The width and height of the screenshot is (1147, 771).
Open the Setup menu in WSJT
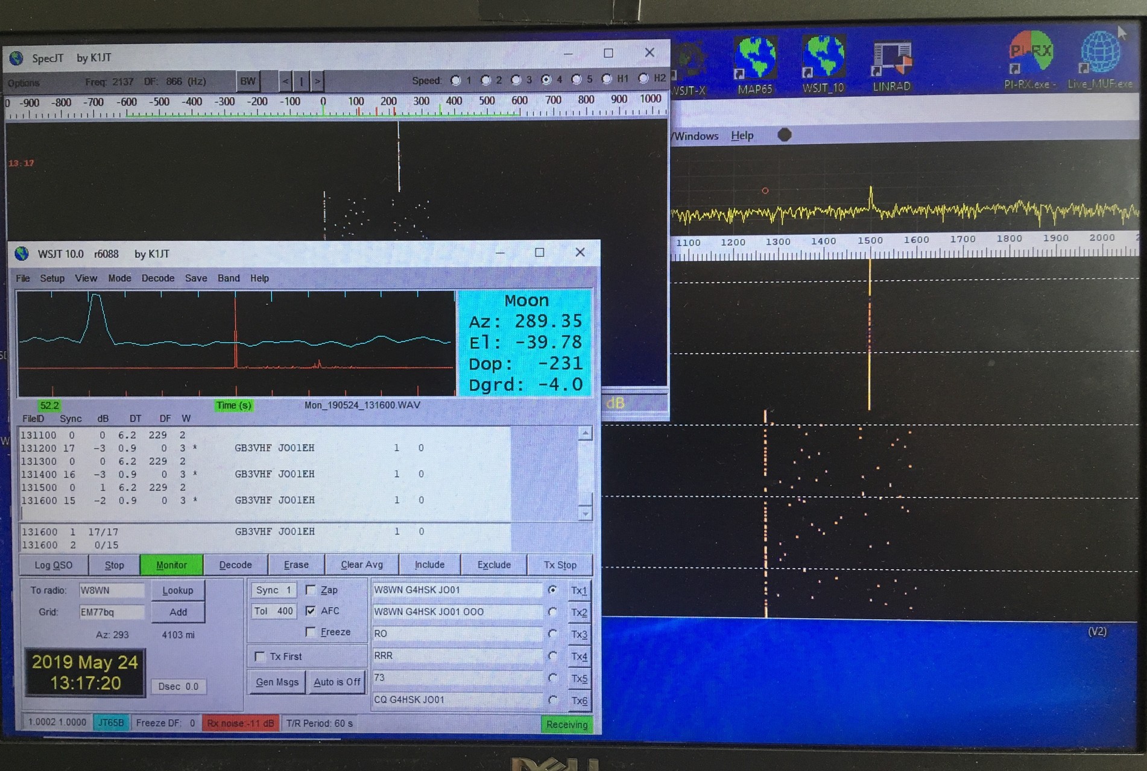click(52, 278)
